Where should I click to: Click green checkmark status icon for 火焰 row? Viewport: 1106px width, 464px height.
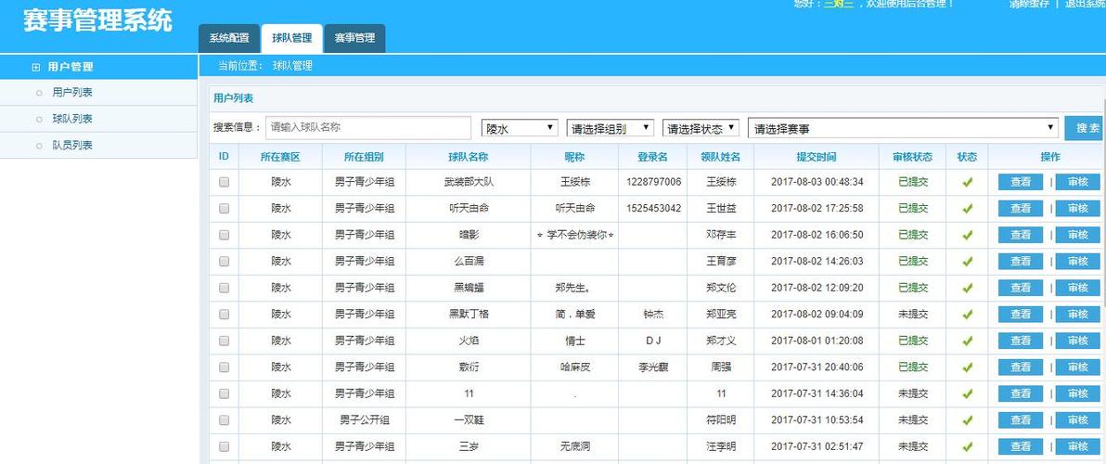967,342
